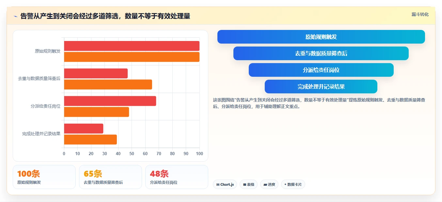Select the 分派给责任岗位 funnel stage
Screen dimensions: 442x202
[x=321, y=70]
